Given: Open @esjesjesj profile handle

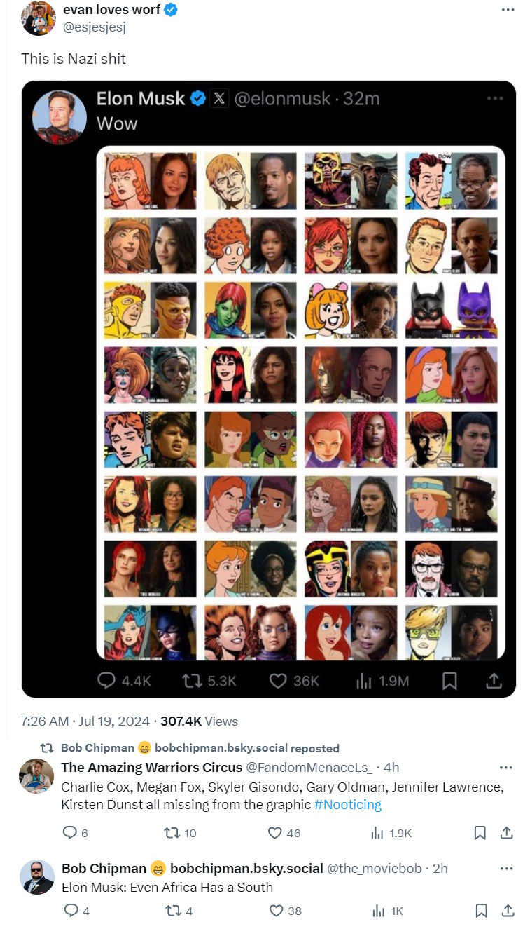Looking at the screenshot, I should 93,27.
